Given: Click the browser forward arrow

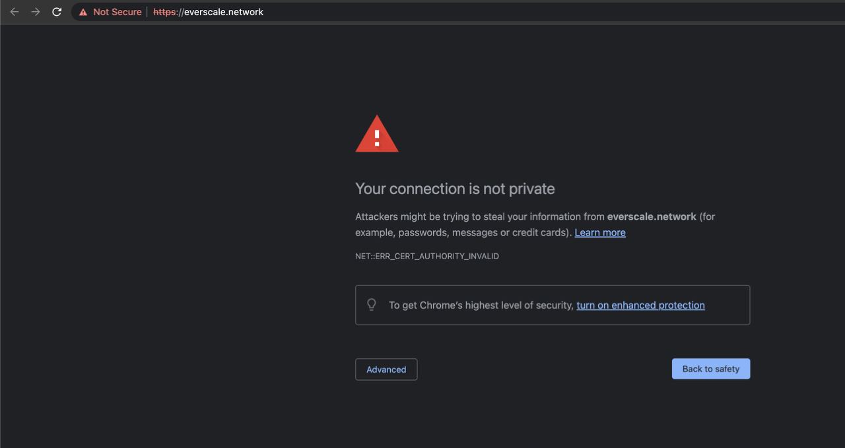Looking at the screenshot, I should point(36,12).
